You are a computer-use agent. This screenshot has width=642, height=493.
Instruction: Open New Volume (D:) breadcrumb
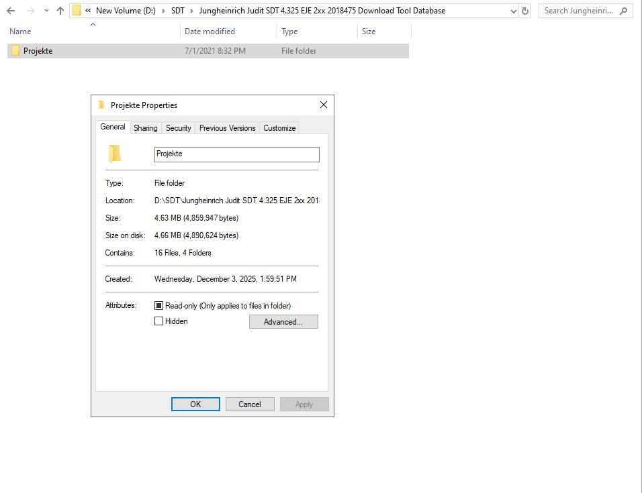point(126,11)
